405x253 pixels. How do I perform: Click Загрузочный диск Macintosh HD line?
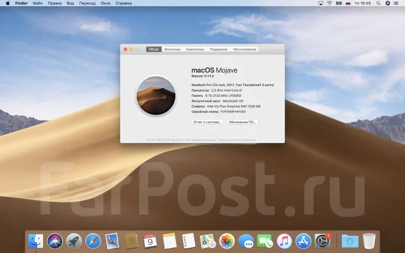pos(217,101)
